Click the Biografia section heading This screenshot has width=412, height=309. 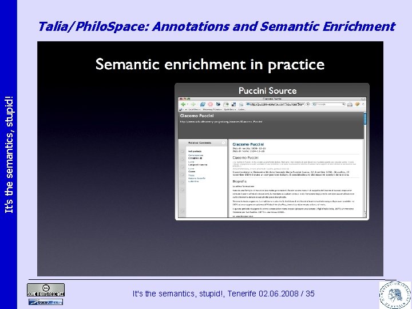click(239, 181)
